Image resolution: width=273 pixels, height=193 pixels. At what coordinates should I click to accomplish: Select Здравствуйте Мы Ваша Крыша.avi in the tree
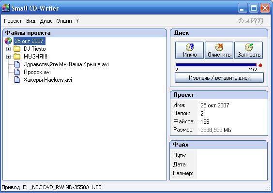[x=66, y=64]
